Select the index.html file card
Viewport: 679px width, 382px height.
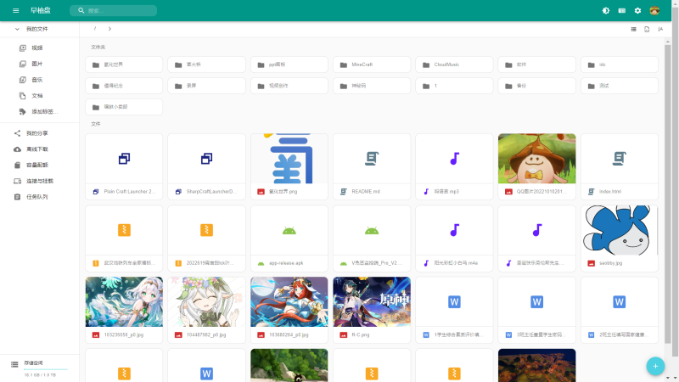click(620, 166)
